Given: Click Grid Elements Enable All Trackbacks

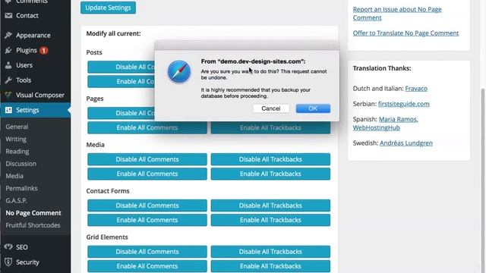Looking at the screenshot, I should click(270, 266).
